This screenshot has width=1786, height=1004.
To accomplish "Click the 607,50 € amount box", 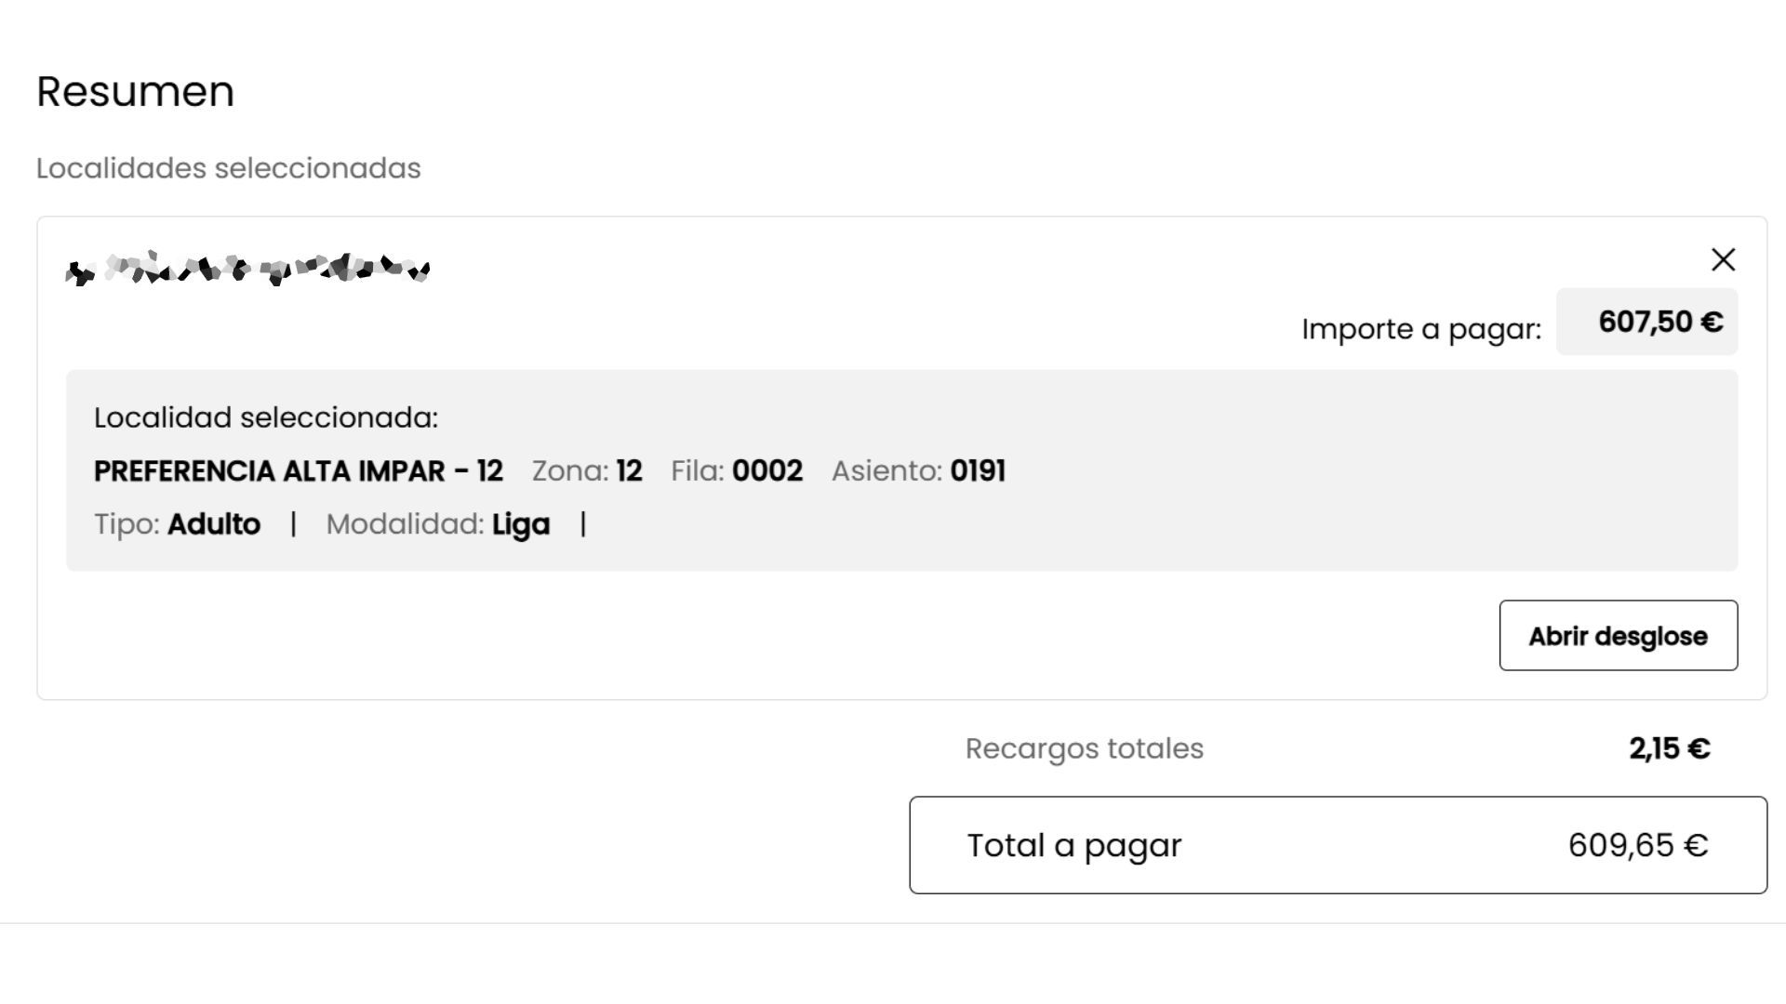I will tap(1646, 322).
